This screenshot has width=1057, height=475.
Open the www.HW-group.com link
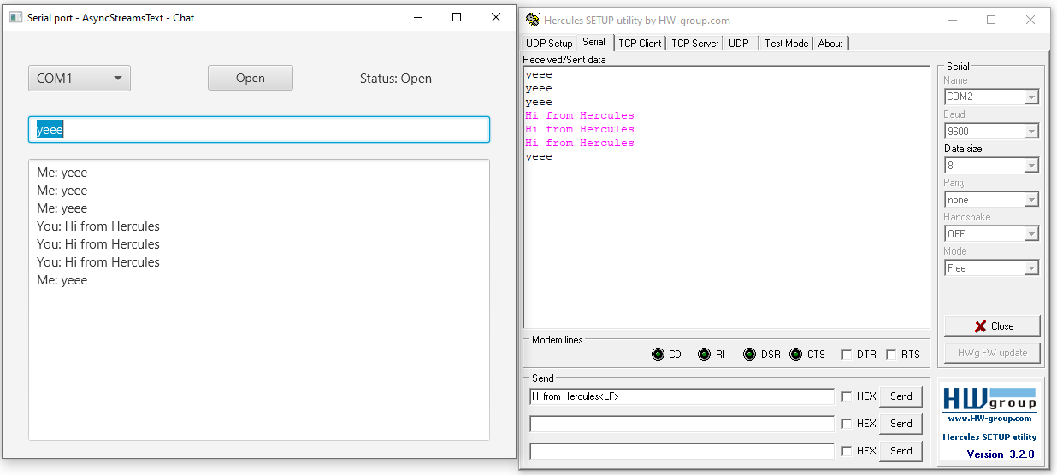[x=989, y=419]
